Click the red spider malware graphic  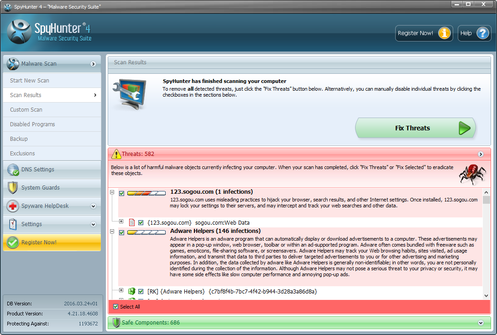pos(473,174)
